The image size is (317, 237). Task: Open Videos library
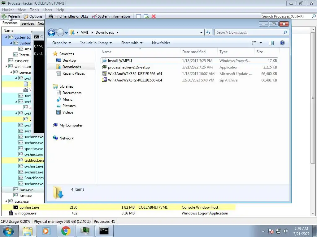coord(68,112)
